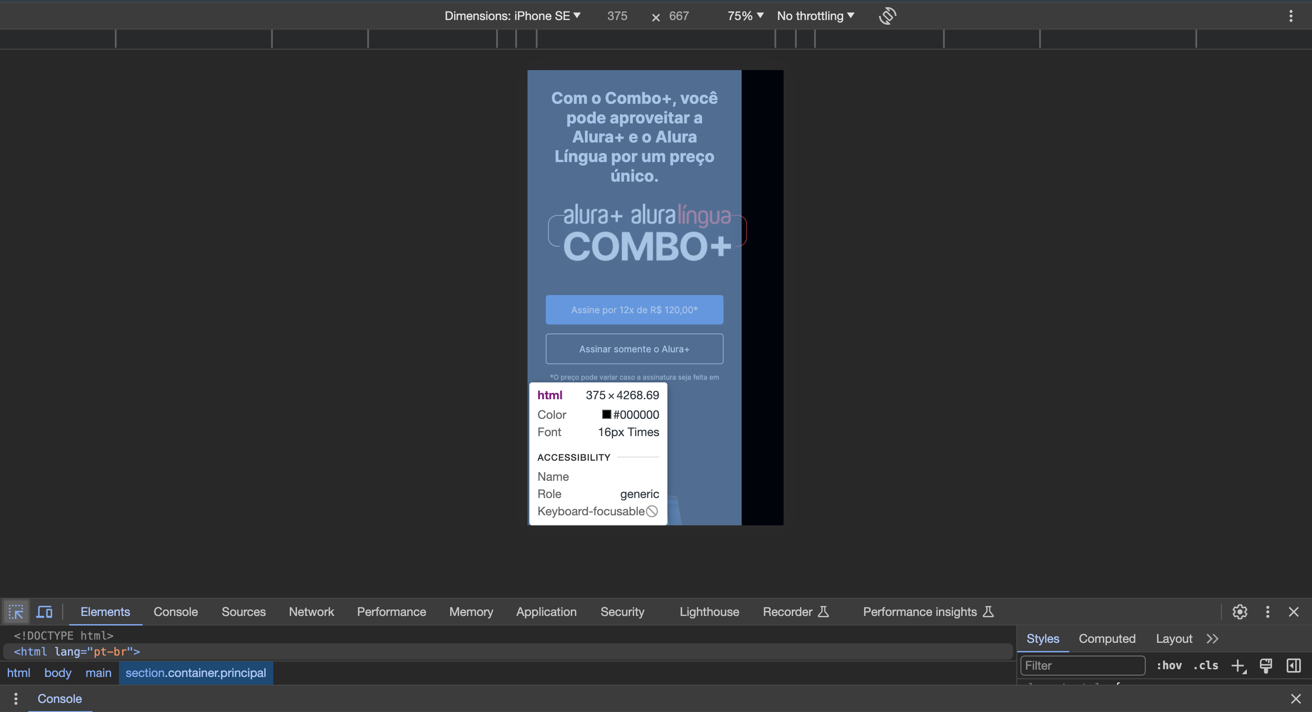Viewport: 1312px width, 712px height.
Task: Click the alura+ alura língua COMBO+ logo
Action: coord(647,233)
